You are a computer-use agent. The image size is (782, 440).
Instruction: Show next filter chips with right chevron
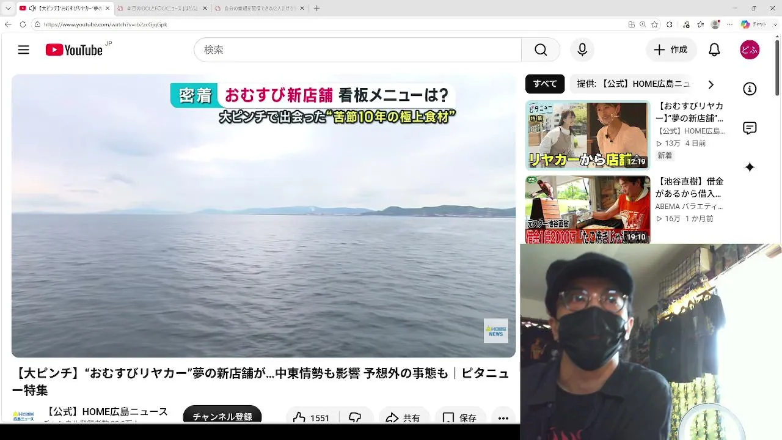(x=711, y=84)
